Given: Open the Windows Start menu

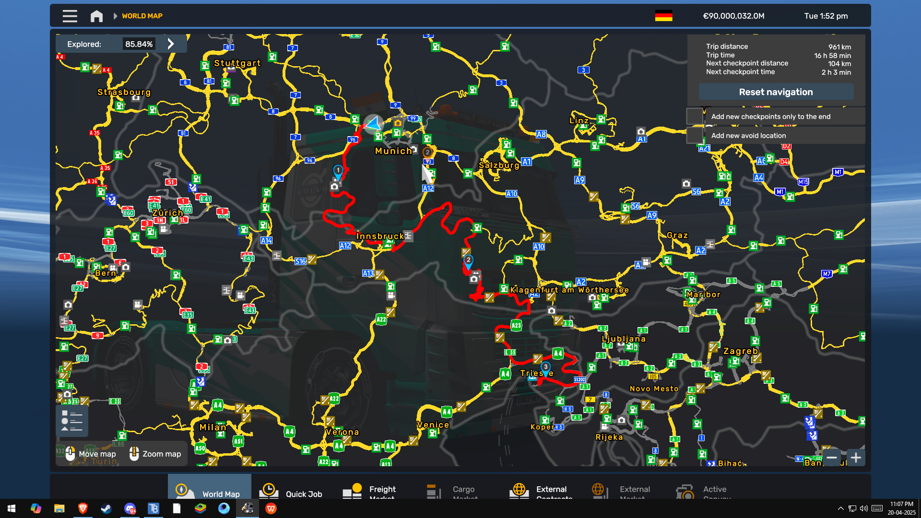Looking at the screenshot, I should tap(12, 508).
